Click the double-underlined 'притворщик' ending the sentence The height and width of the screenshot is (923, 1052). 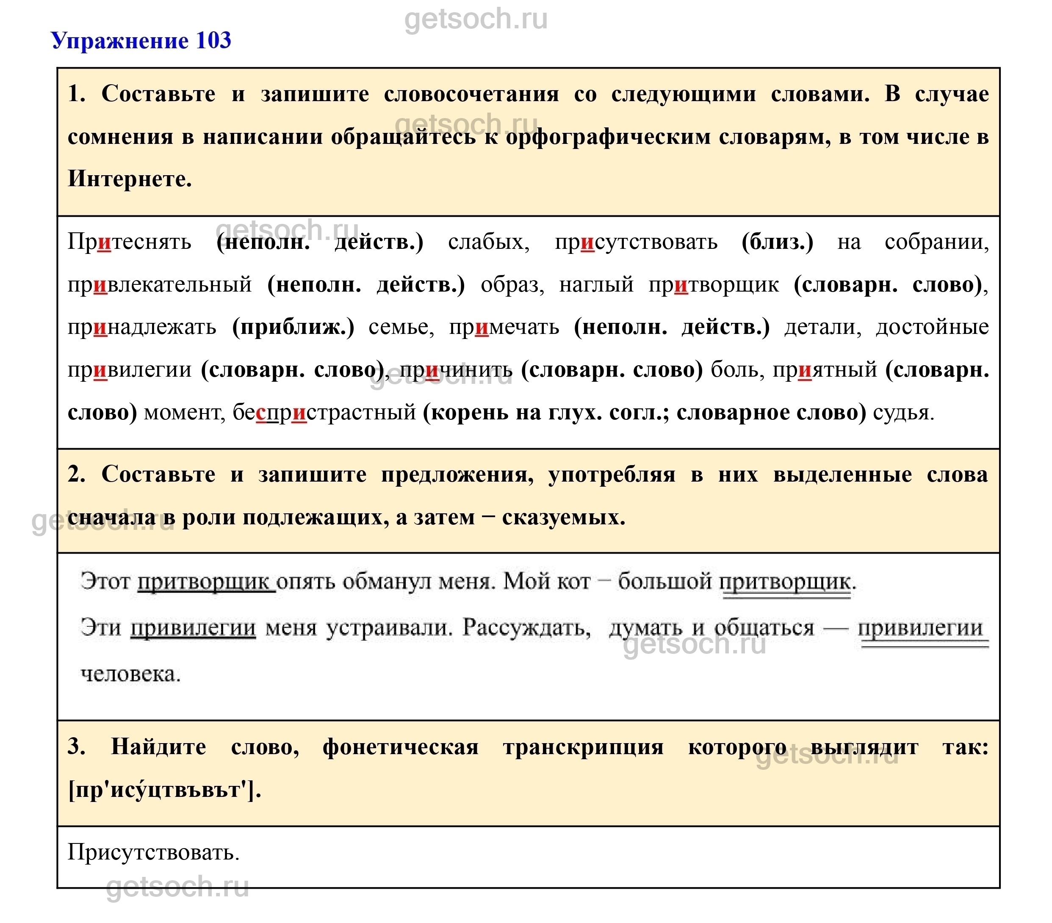click(786, 581)
